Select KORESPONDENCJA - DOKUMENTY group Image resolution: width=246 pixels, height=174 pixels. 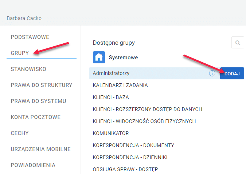click(133, 145)
